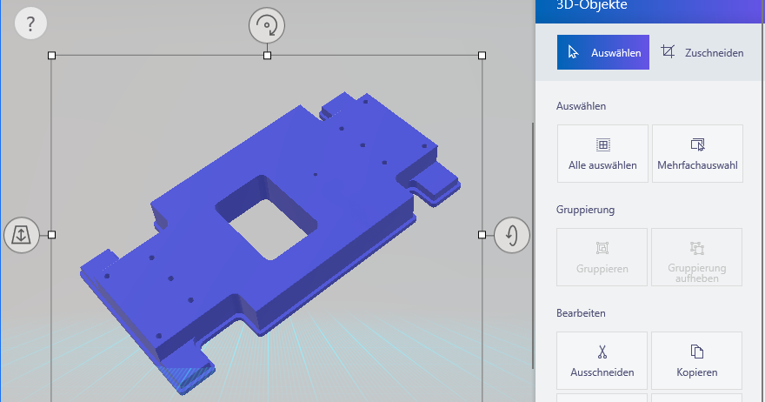The height and width of the screenshot is (402, 765).
Task: Click Gruppierung aufheben
Action: point(696,258)
